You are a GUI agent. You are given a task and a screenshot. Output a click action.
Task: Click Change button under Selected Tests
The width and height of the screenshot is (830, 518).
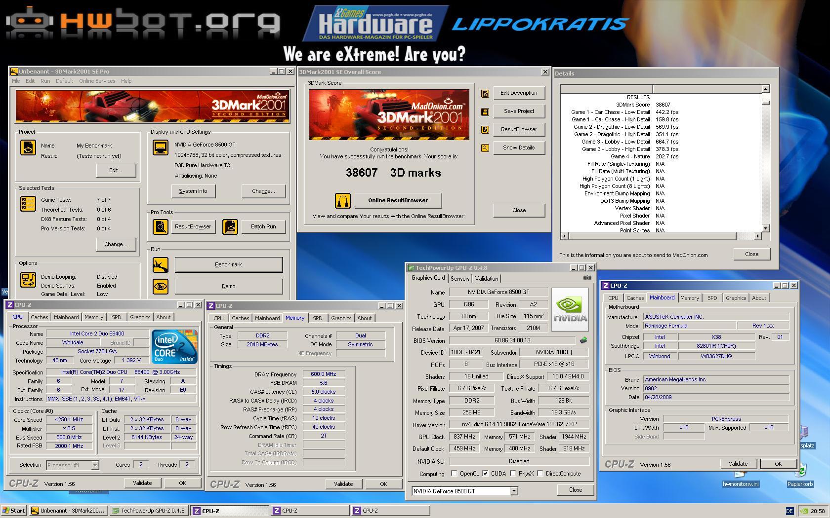(x=116, y=244)
